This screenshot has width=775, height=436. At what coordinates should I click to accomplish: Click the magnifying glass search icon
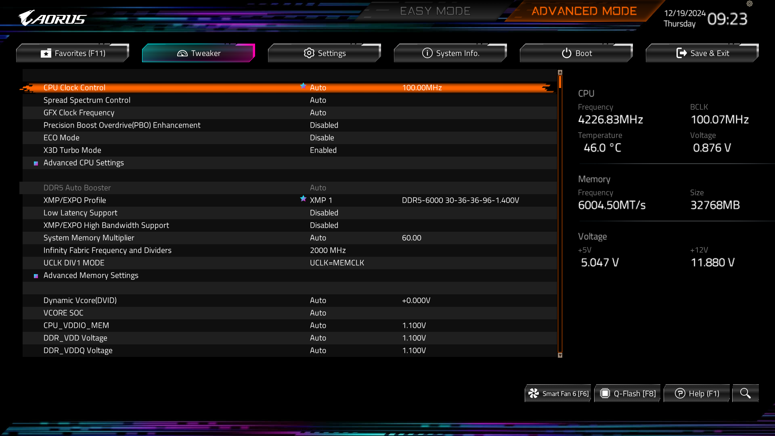(745, 393)
